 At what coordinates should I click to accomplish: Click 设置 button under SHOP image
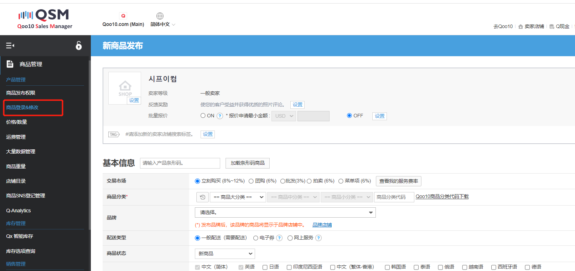(134, 100)
